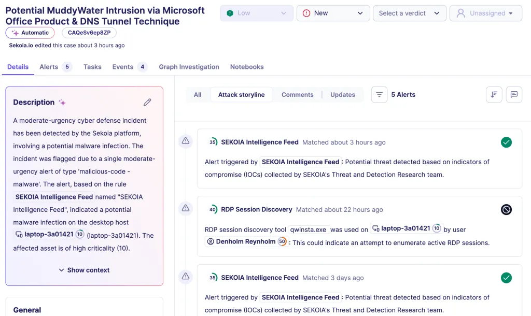This screenshot has height=316, width=531.
Task: Open SEKOIA Intelligence Feed alert from 3 days ago
Action: tap(260, 278)
